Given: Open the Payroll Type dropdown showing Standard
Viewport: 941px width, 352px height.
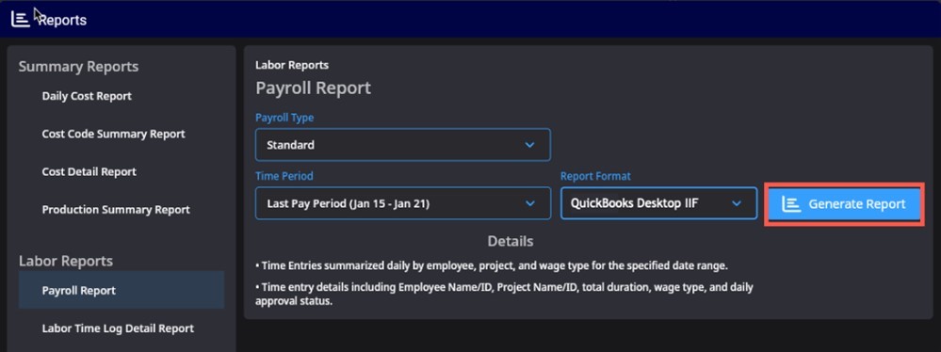Looking at the screenshot, I should point(403,145).
